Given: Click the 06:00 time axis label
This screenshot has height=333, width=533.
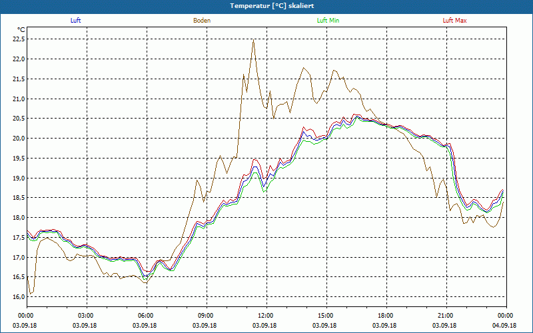Looking at the screenshot, I should pos(147,316).
